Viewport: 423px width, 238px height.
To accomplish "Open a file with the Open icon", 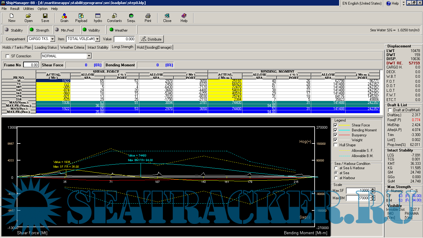I will pyautogui.click(x=28, y=18).
